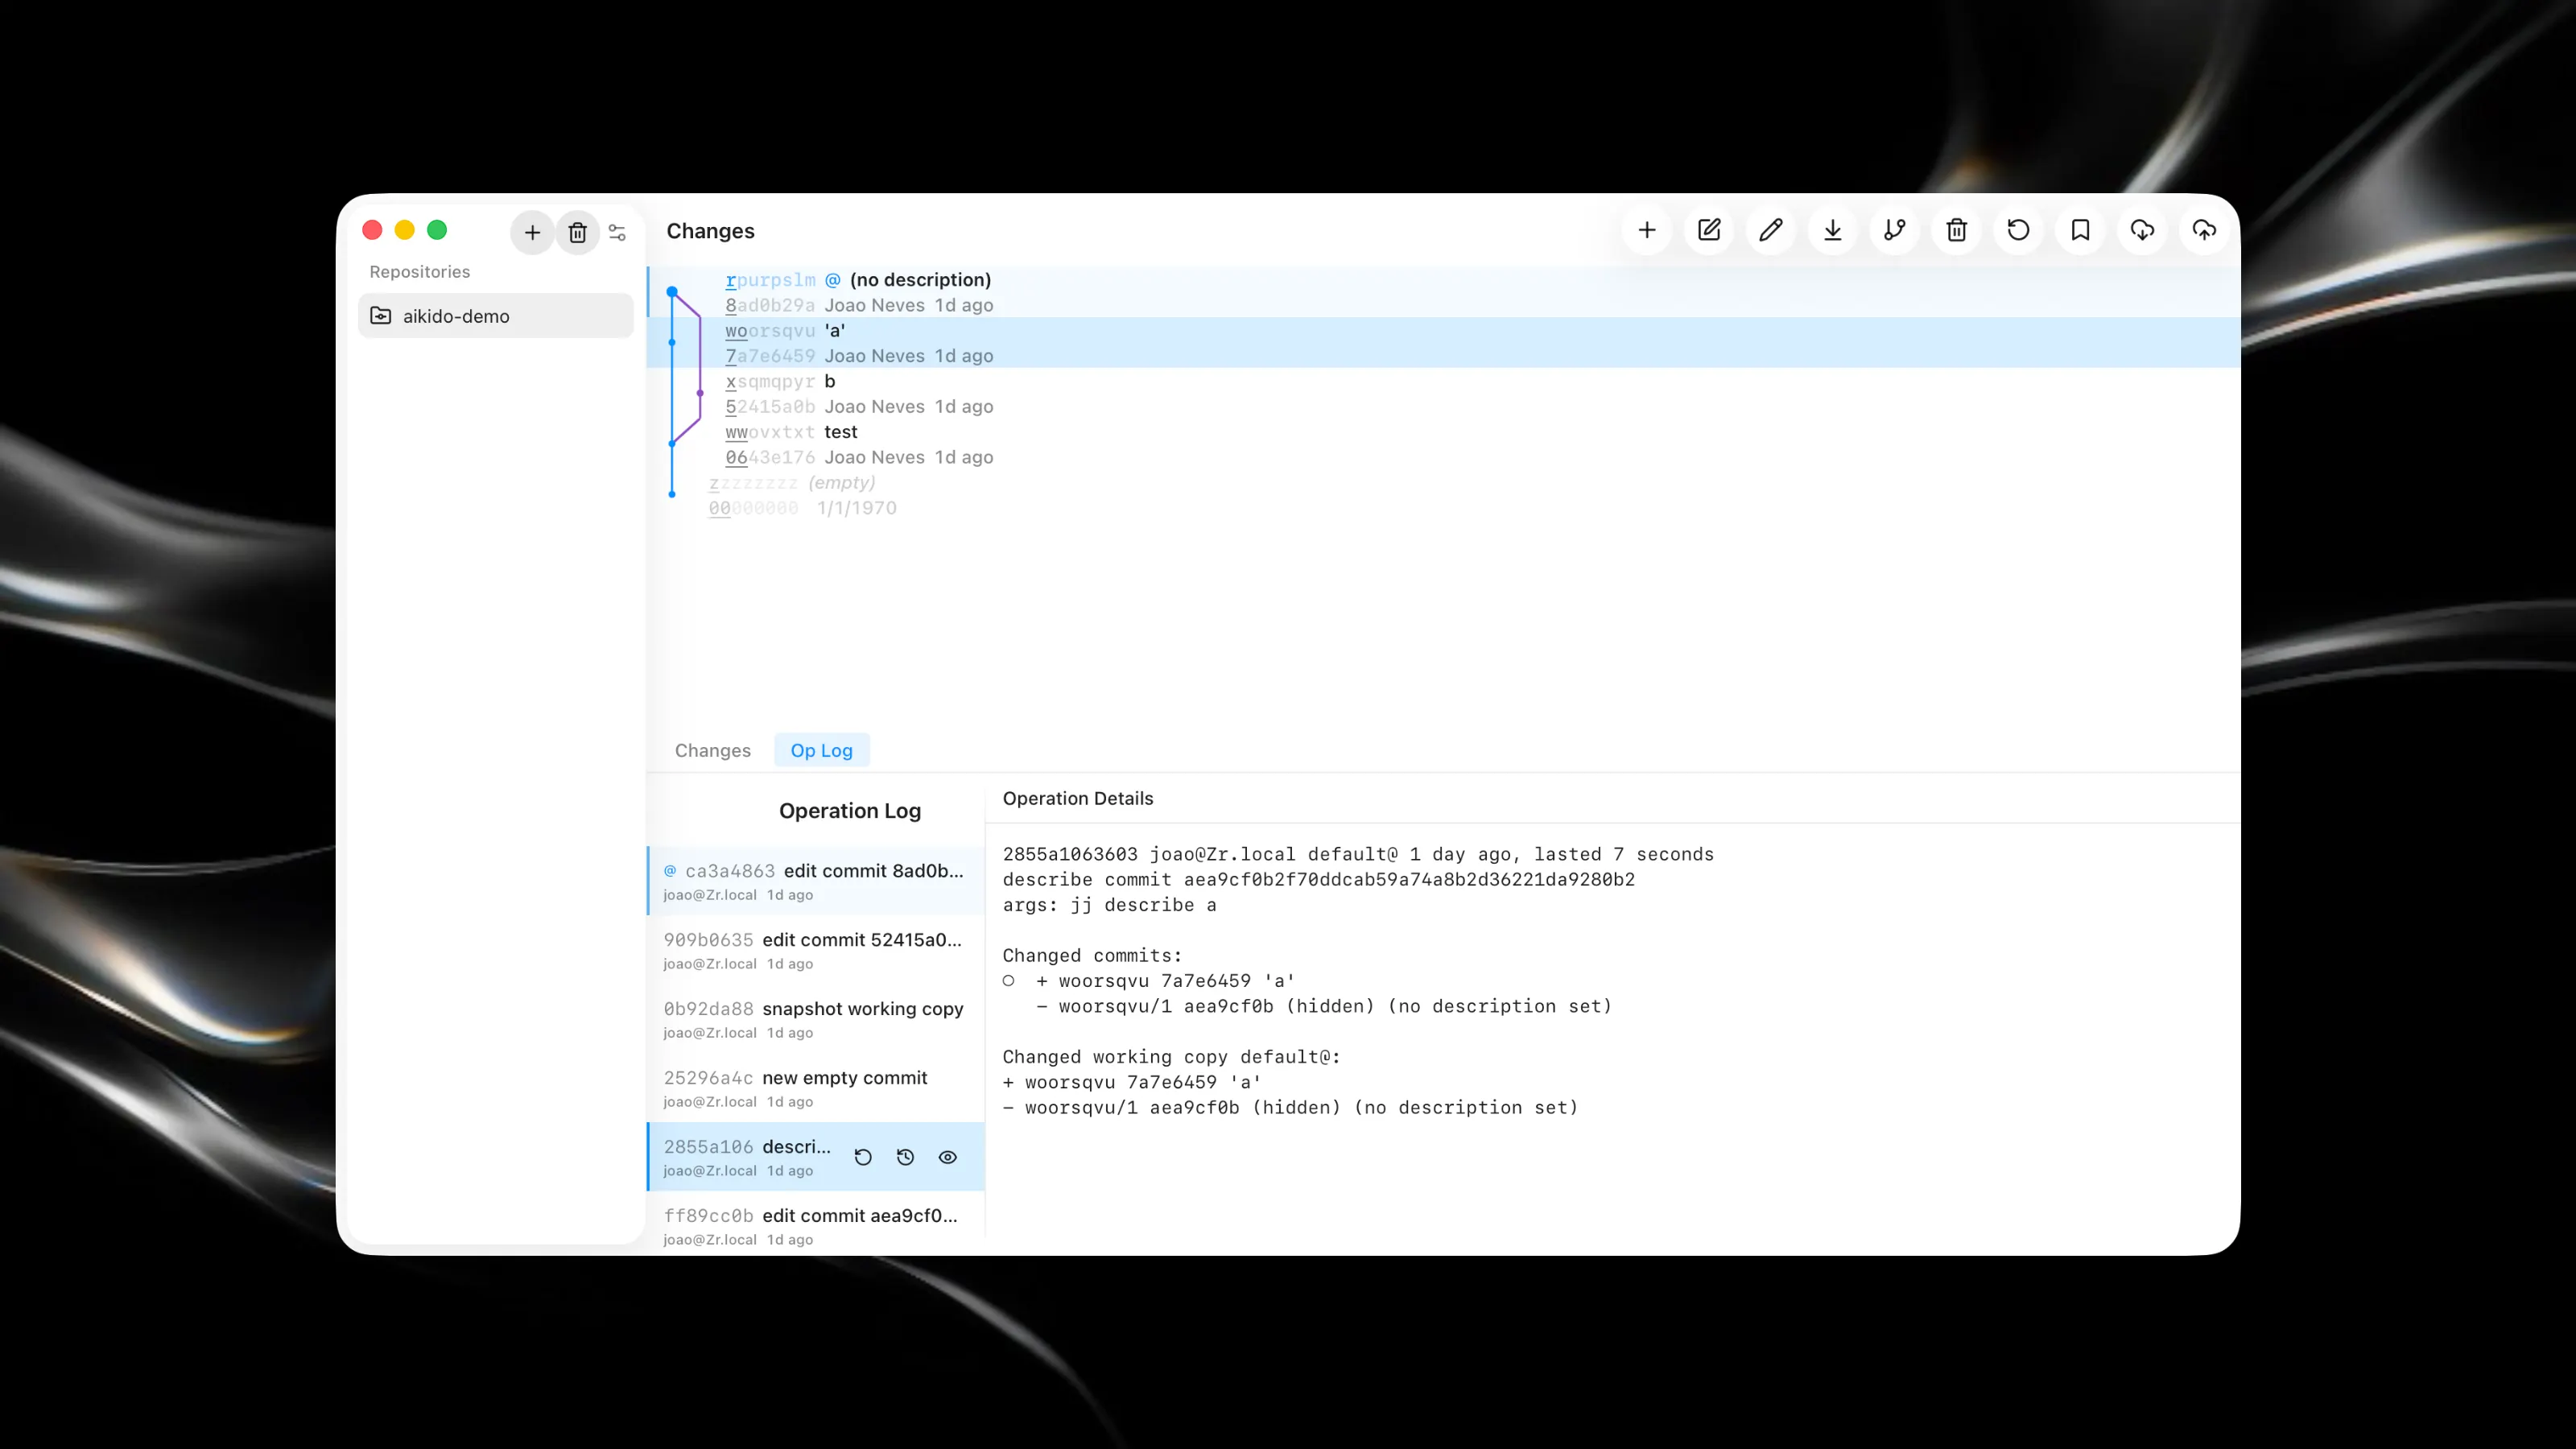Select operation 909b0635 edit commit 52415a0
Screen dimensions: 2576x1449
816,950
